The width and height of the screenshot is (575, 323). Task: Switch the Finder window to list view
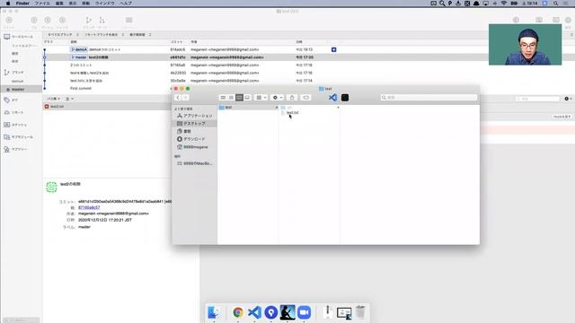(231, 98)
